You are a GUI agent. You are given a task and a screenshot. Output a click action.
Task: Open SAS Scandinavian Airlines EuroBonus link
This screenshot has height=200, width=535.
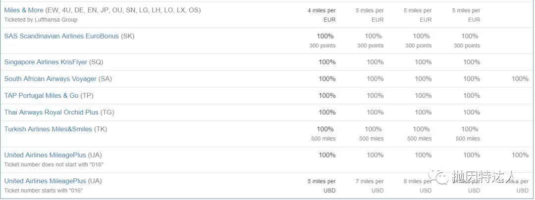click(x=61, y=36)
